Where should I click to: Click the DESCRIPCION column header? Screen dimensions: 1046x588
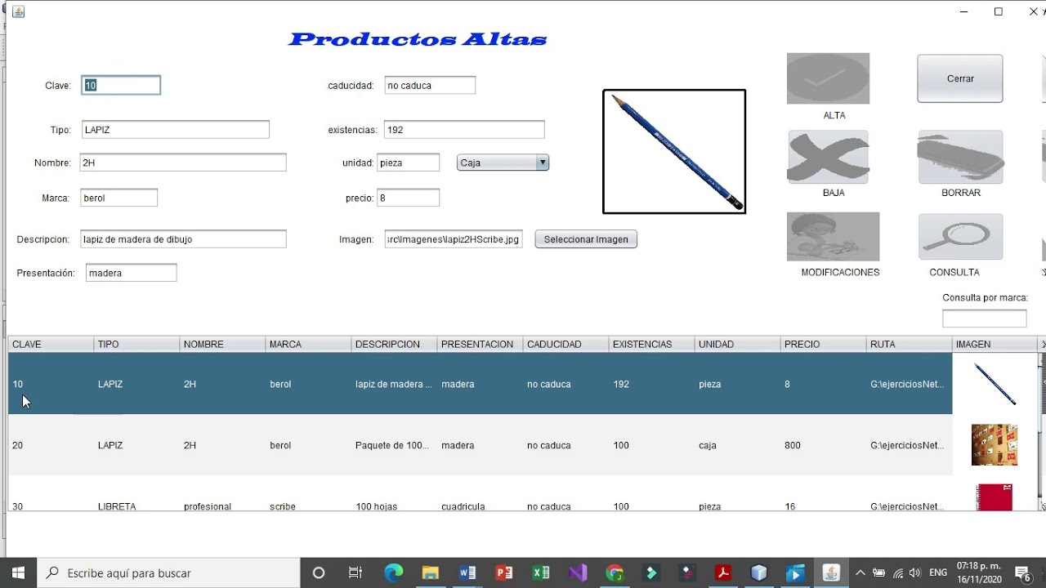point(394,345)
